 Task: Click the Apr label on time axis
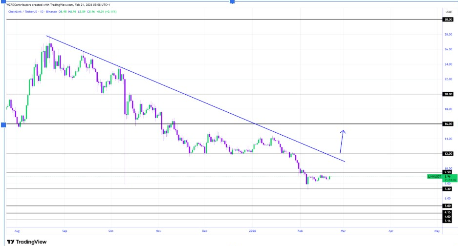391,231
